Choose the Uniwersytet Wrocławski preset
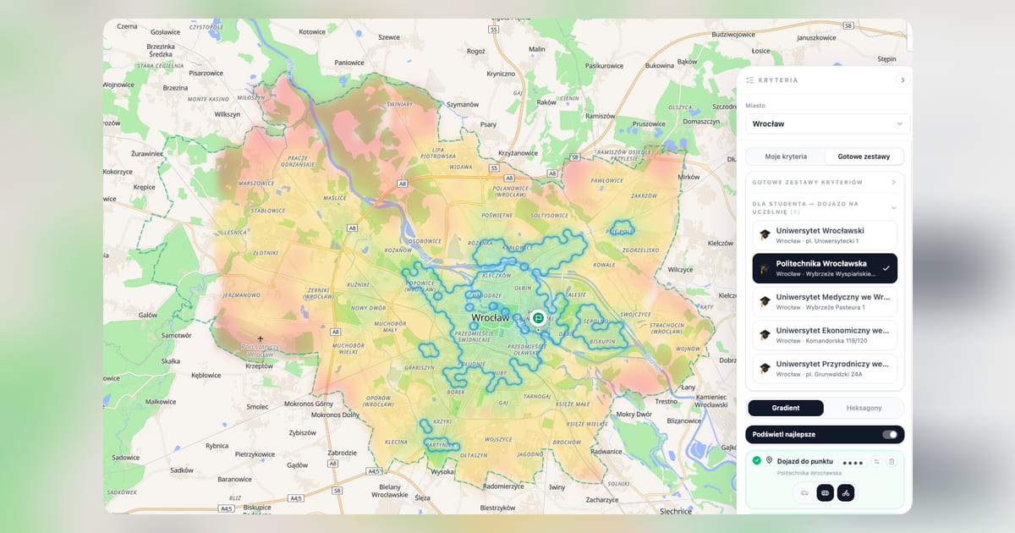Screen dimensions: 1015x533 coord(825,235)
